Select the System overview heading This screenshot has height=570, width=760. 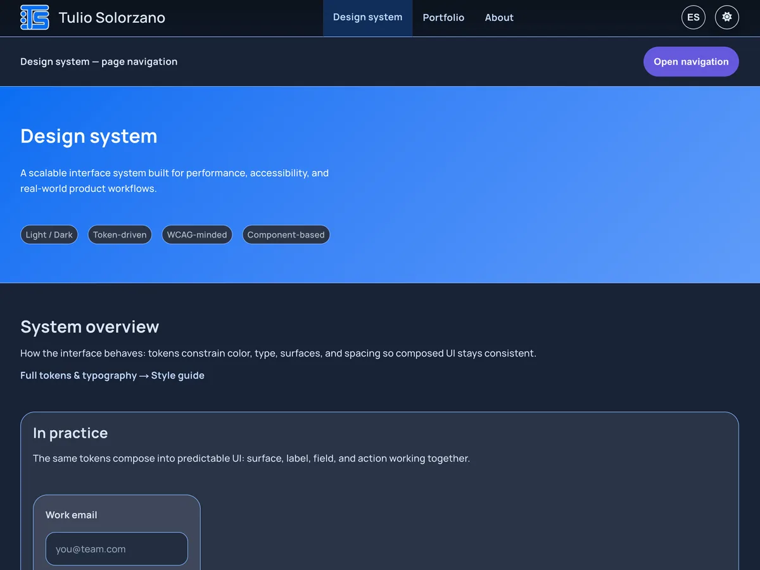(89, 326)
